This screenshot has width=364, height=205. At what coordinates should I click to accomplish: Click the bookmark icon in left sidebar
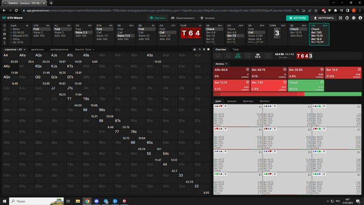(4, 25)
